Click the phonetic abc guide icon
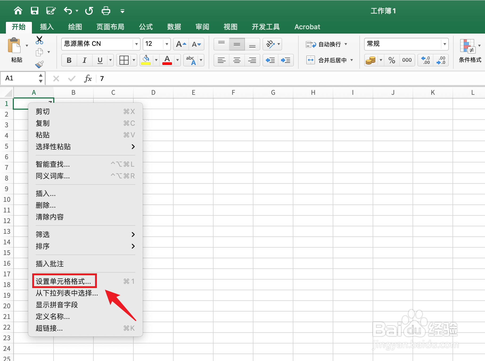 pyautogui.click(x=191, y=60)
